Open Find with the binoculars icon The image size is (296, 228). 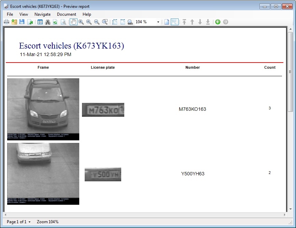tap(48, 22)
